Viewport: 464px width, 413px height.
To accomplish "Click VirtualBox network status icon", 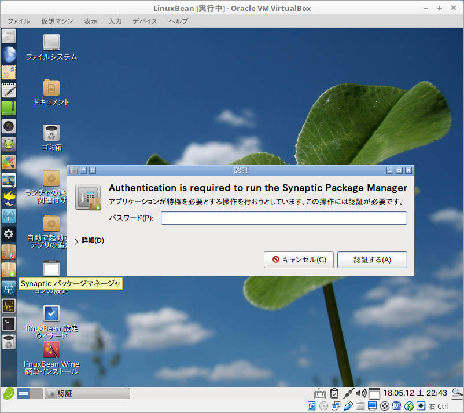I will (336, 406).
